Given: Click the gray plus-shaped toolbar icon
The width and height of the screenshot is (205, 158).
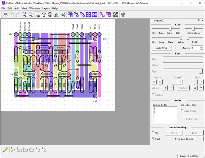Looking at the screenshot, I should (x=123, y=15).
